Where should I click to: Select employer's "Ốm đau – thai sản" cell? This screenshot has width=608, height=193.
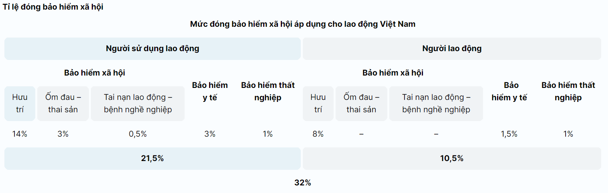(x=63, y=103)
